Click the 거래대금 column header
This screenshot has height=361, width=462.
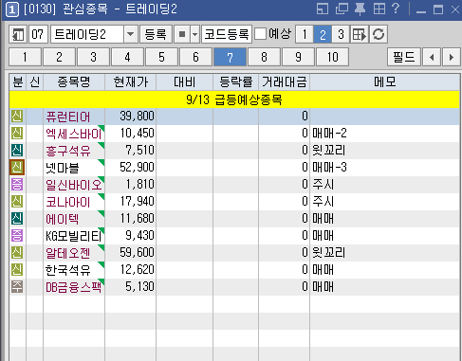tap(284, 82)
